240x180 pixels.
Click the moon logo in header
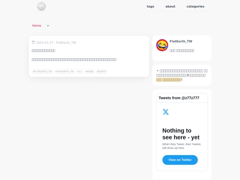[41, 6]
